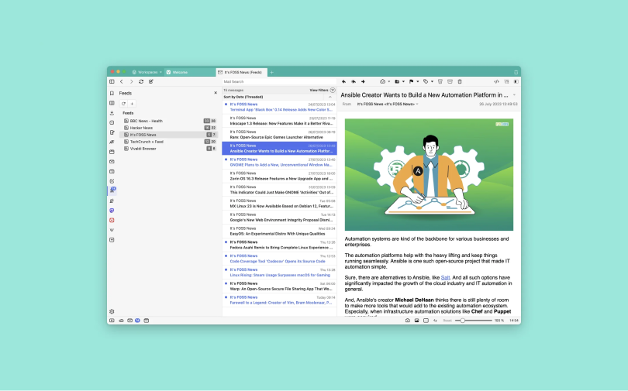The width and height of the screenshot is (628, 391).
Task: Adjust the zoom slider in status bar
Action: (463, 320)
